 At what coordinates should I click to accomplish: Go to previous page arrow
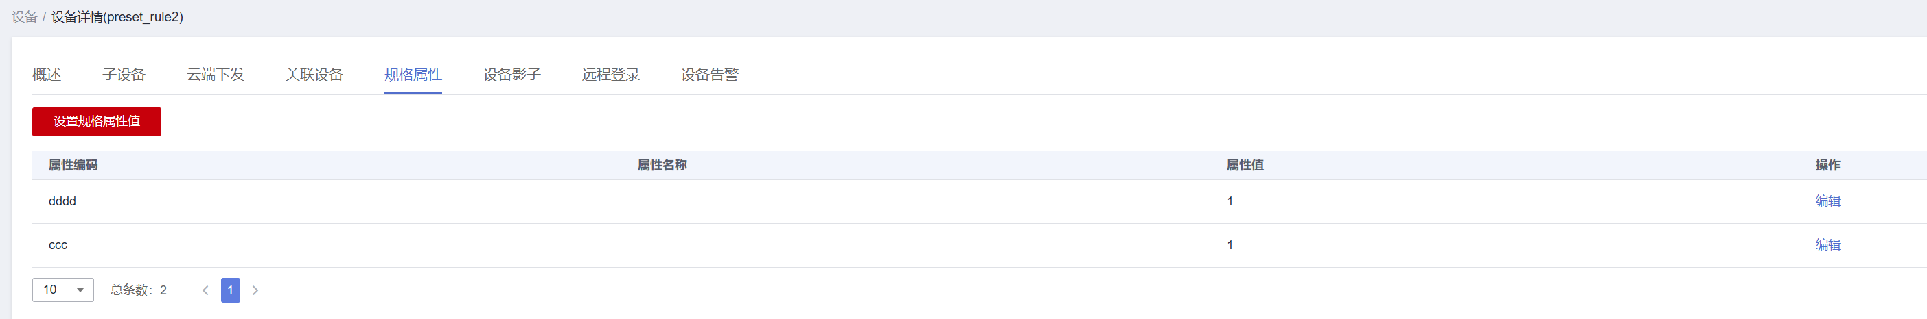click(205, 290)
